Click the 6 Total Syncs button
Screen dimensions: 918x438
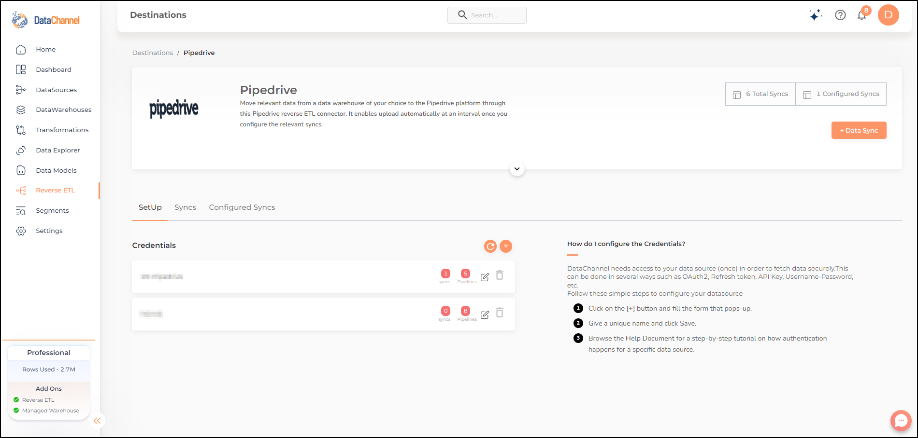(x=760, y=94)
